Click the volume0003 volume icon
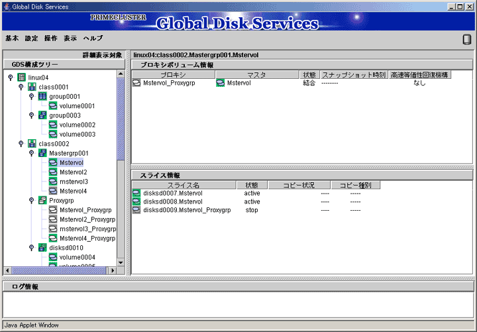Viewport: 477px width, 332px height. (x=53, y=135)
